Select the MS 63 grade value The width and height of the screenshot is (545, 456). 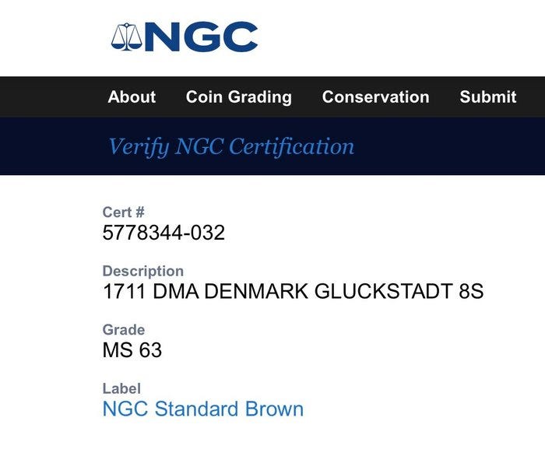[x=132, y=350]
